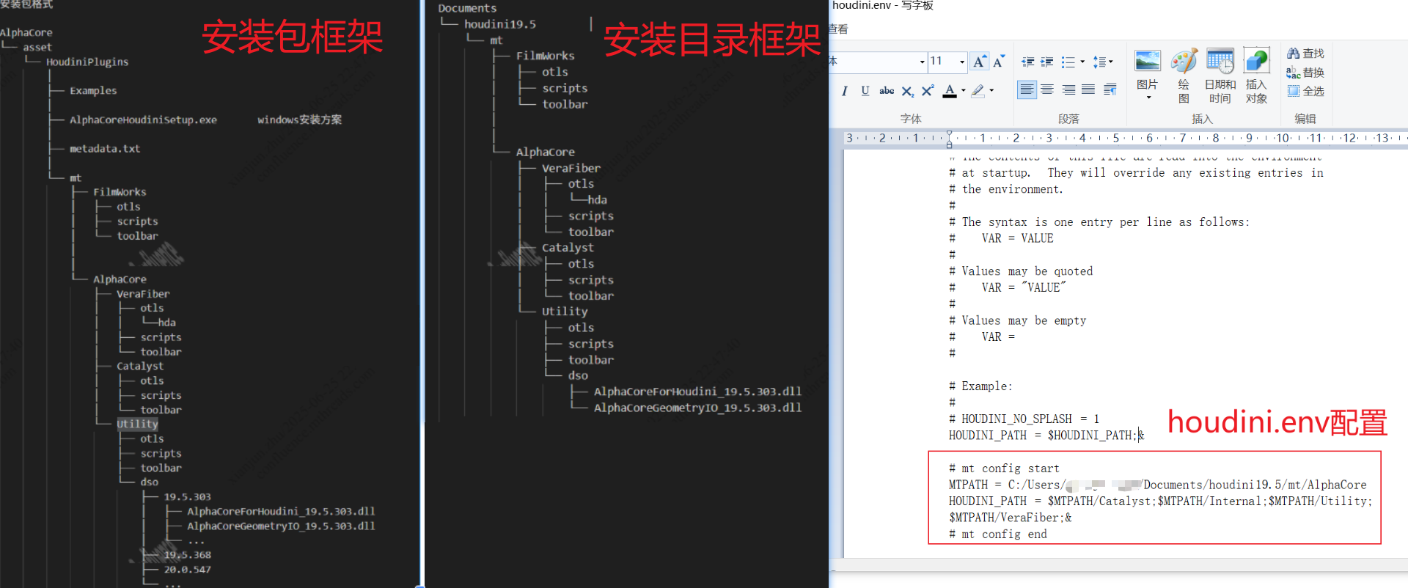Align text right in WordPad

coord(1068,89)
